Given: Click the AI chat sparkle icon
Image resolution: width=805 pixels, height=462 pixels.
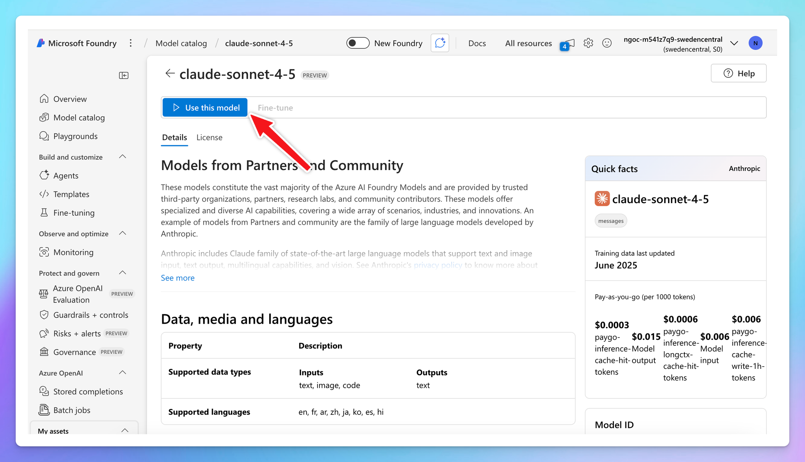Looking at the screenshot, I should click(440, 43).
